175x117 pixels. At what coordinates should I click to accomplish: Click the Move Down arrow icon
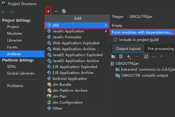(x=161, y=56)
